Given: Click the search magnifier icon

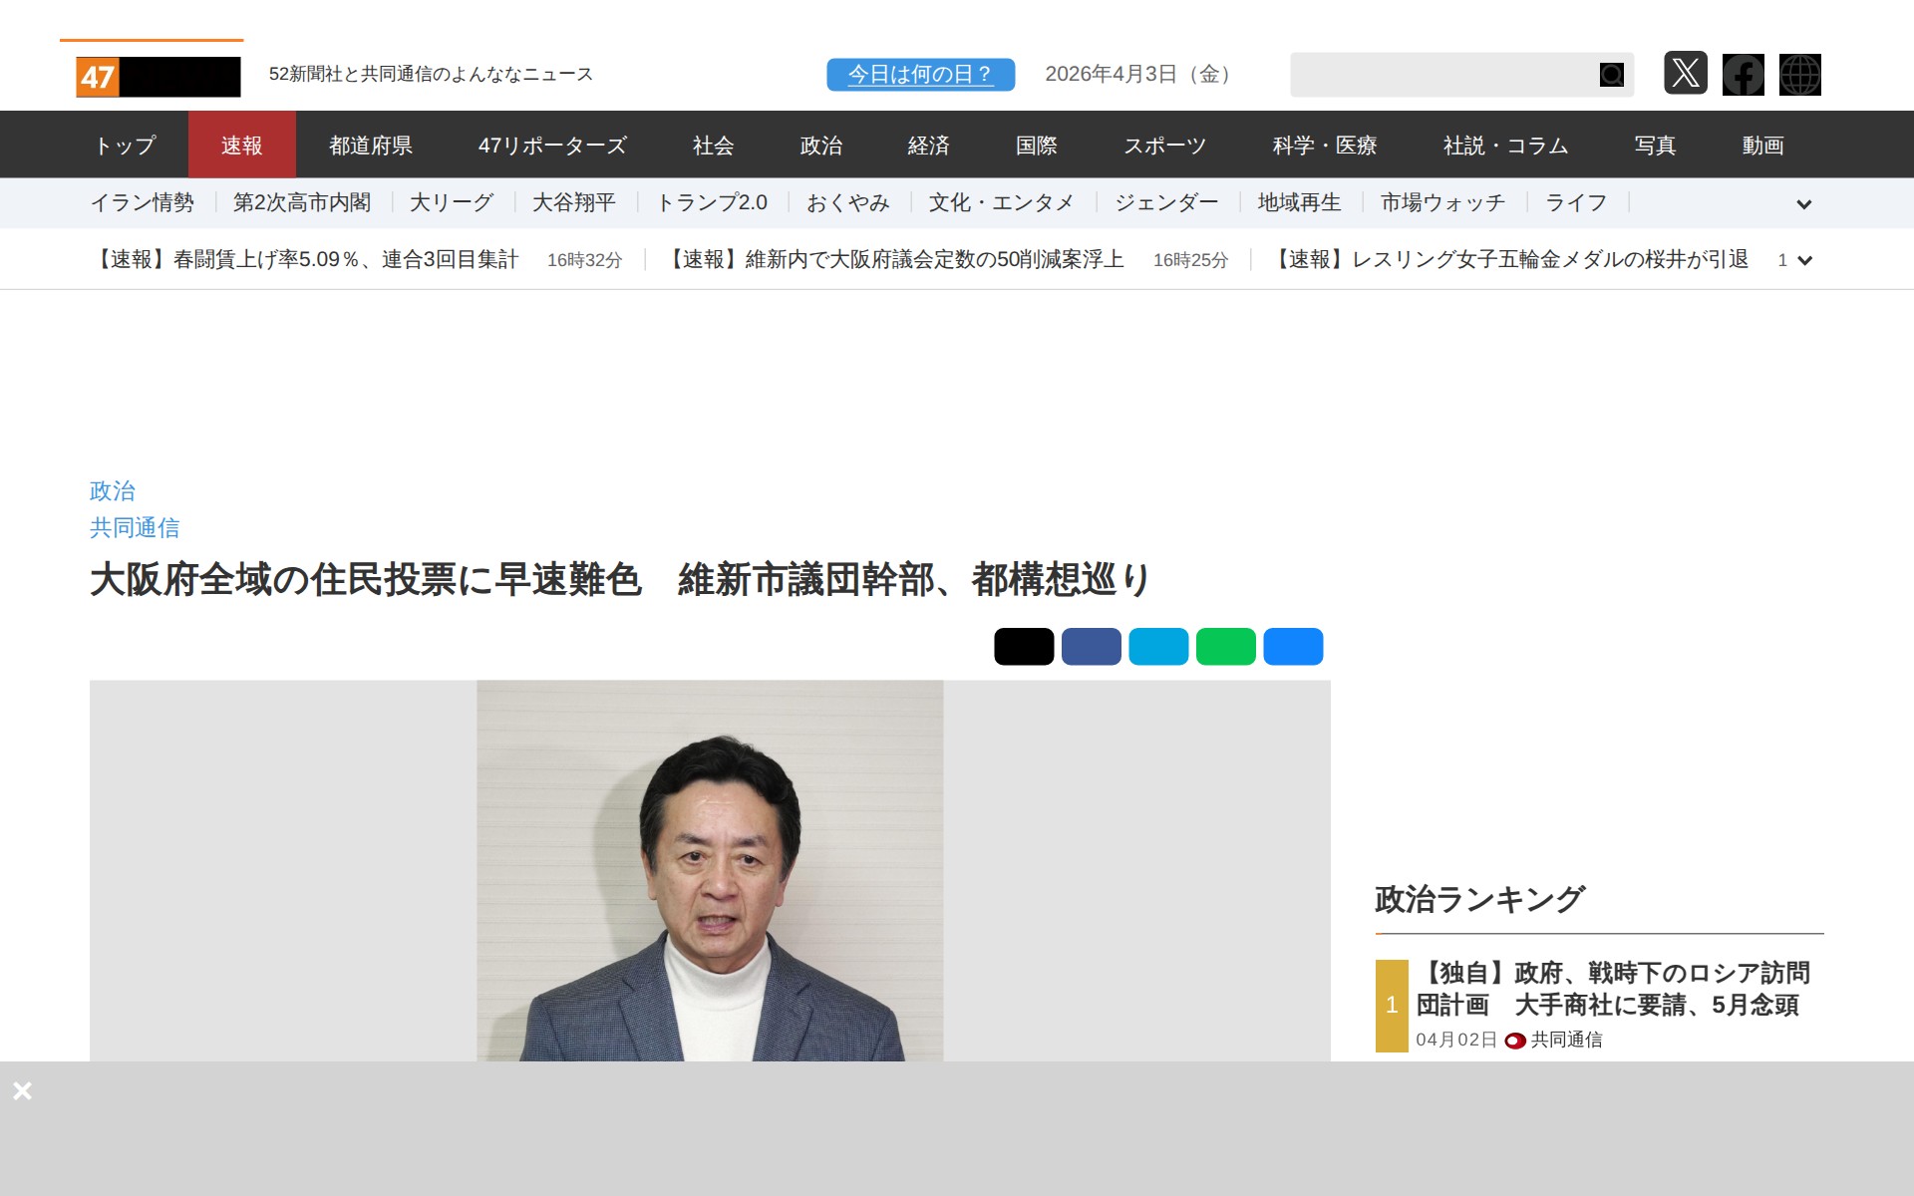Looking at the screenshot, I should pos(1611,75).
